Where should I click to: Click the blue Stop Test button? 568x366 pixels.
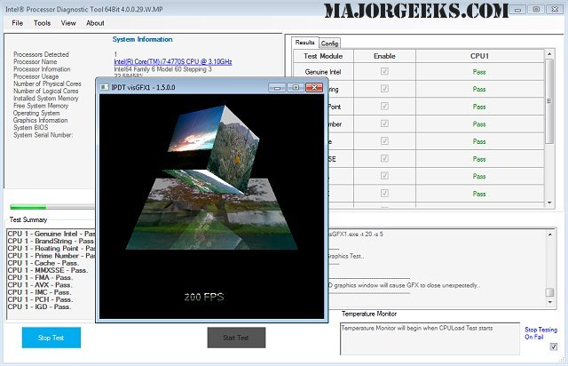click(x=51, y=338)
